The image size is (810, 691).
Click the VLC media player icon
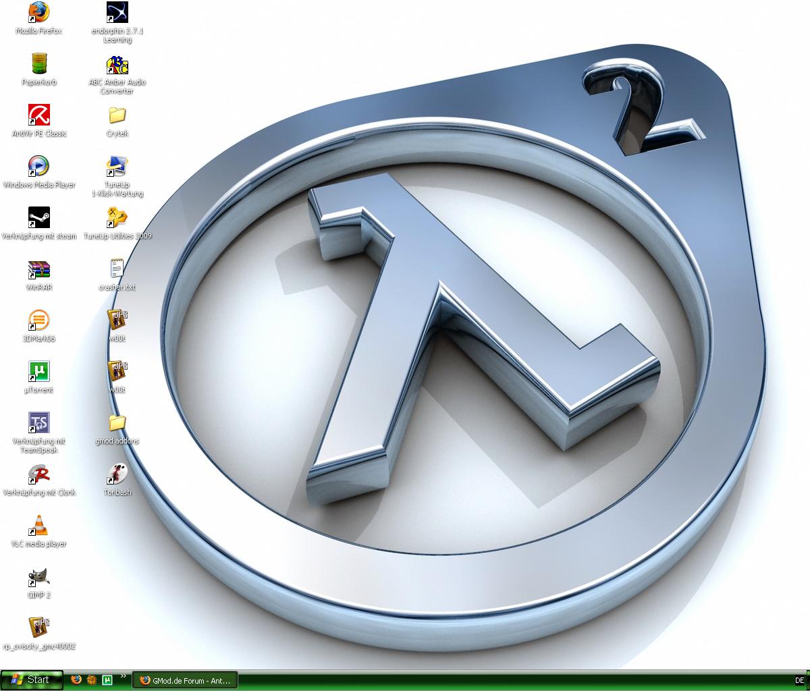click(39, 526)
